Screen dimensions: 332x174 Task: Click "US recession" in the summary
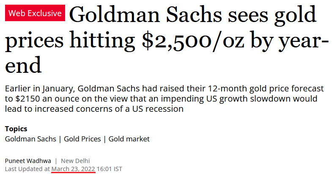pyautogui.click(x=158, y=109)
